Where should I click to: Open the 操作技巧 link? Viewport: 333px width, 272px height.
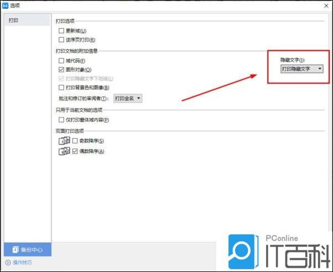[x=22, y=263]
